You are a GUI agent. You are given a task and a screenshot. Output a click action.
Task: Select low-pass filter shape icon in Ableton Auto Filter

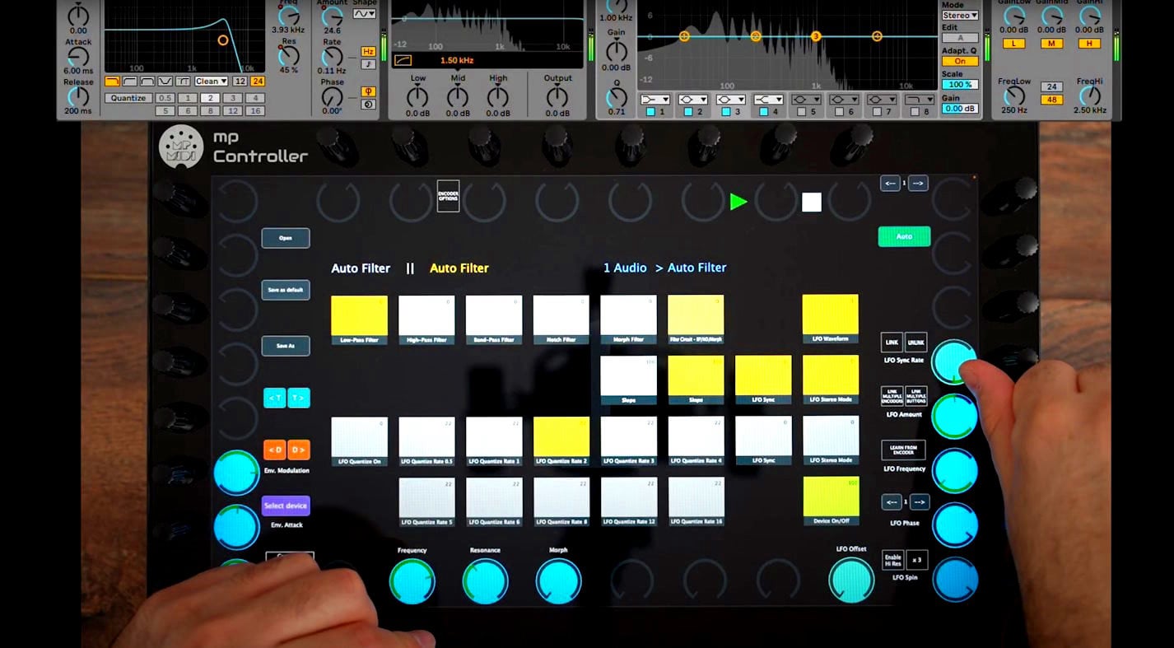(112, 81)
